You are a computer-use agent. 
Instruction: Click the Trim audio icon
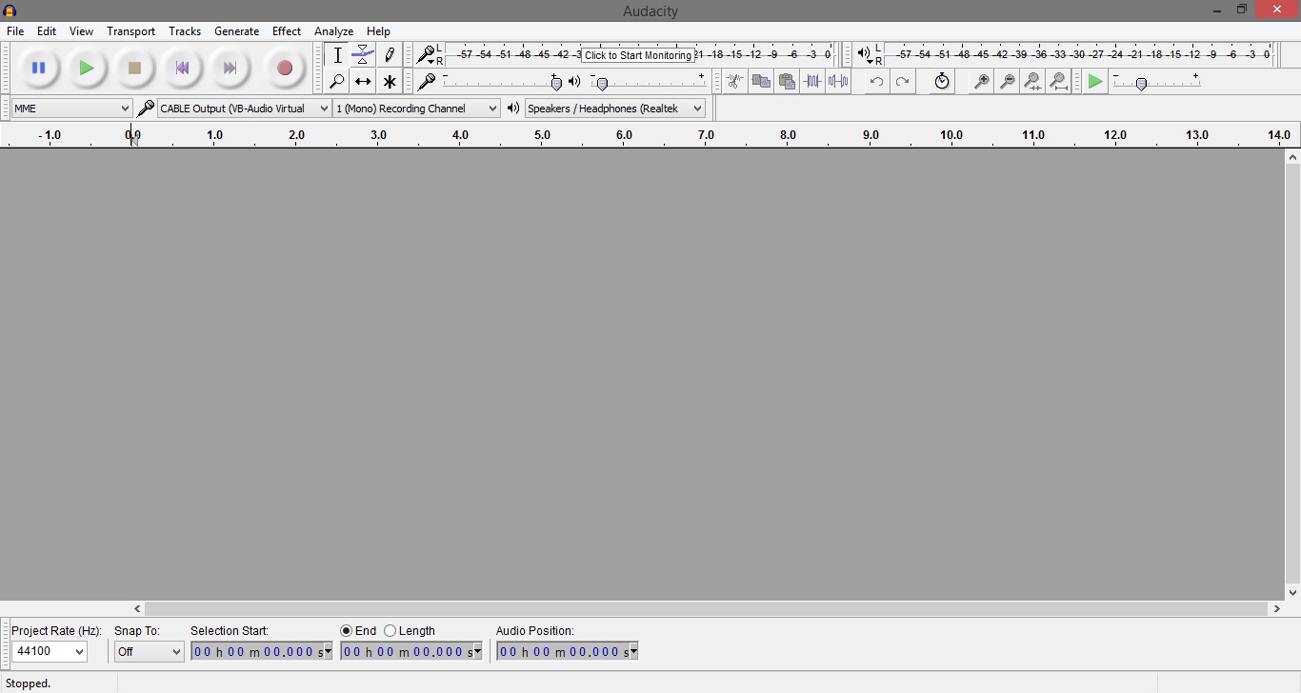[x=812, y=82]
